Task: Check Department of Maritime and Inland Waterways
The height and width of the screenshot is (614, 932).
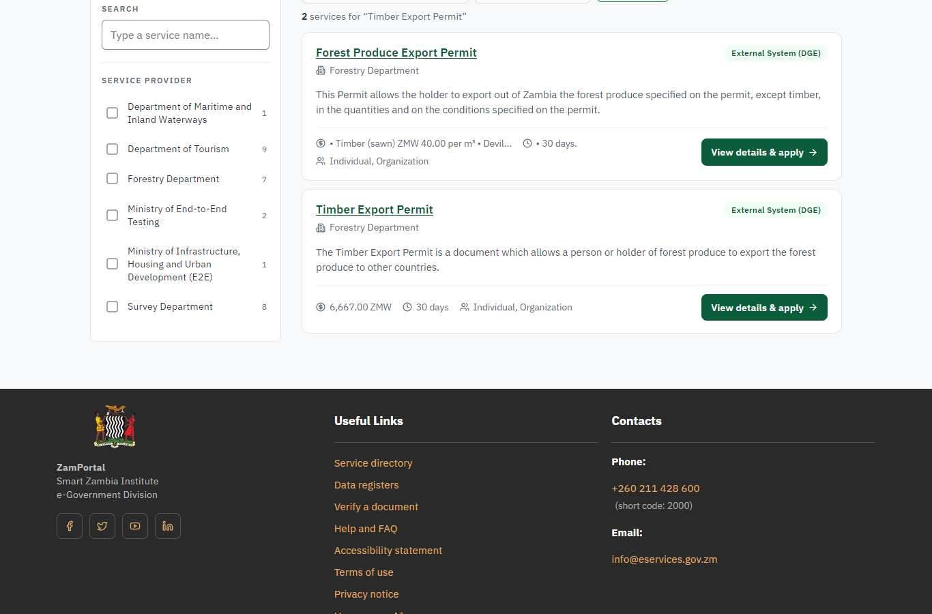Action: pyautogui.click(x=113, y=113)
